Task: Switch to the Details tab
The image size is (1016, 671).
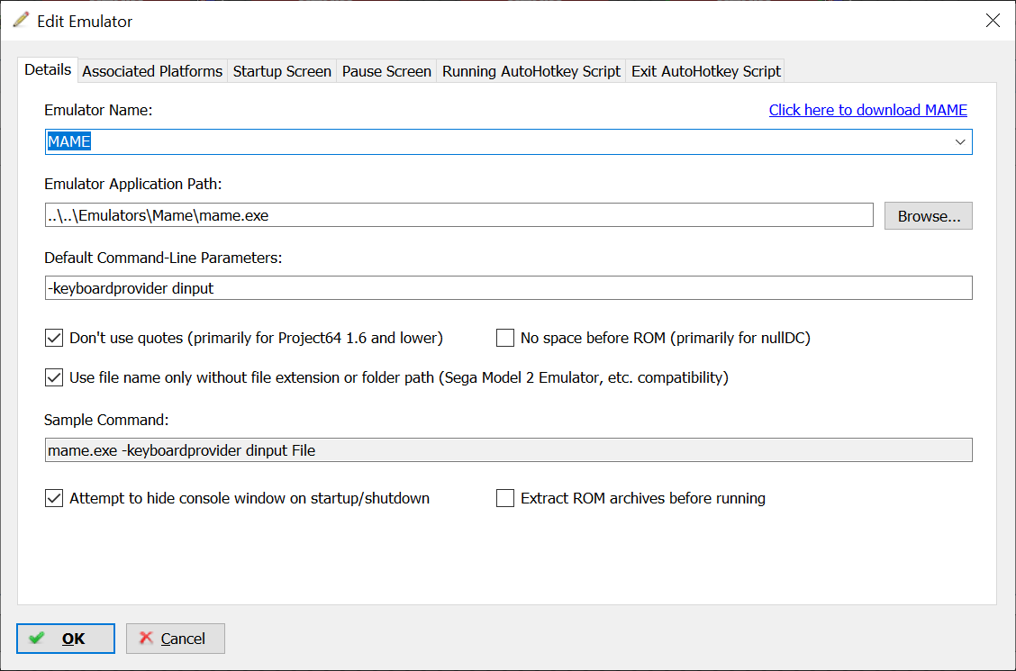Action: click(x=48, y=70)
